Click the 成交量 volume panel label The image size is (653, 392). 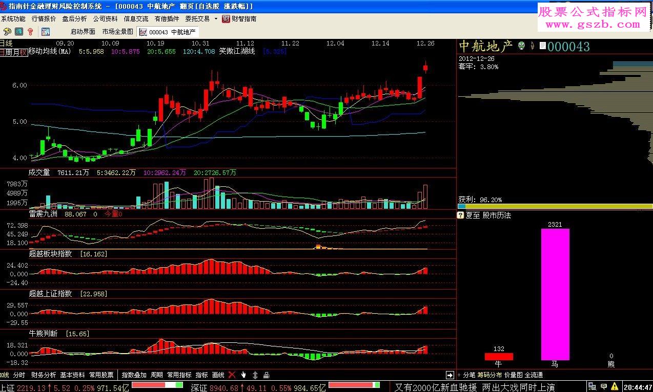[x=39, y=173]
